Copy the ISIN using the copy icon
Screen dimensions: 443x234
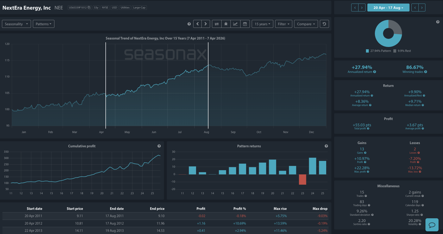pos(89,7)
